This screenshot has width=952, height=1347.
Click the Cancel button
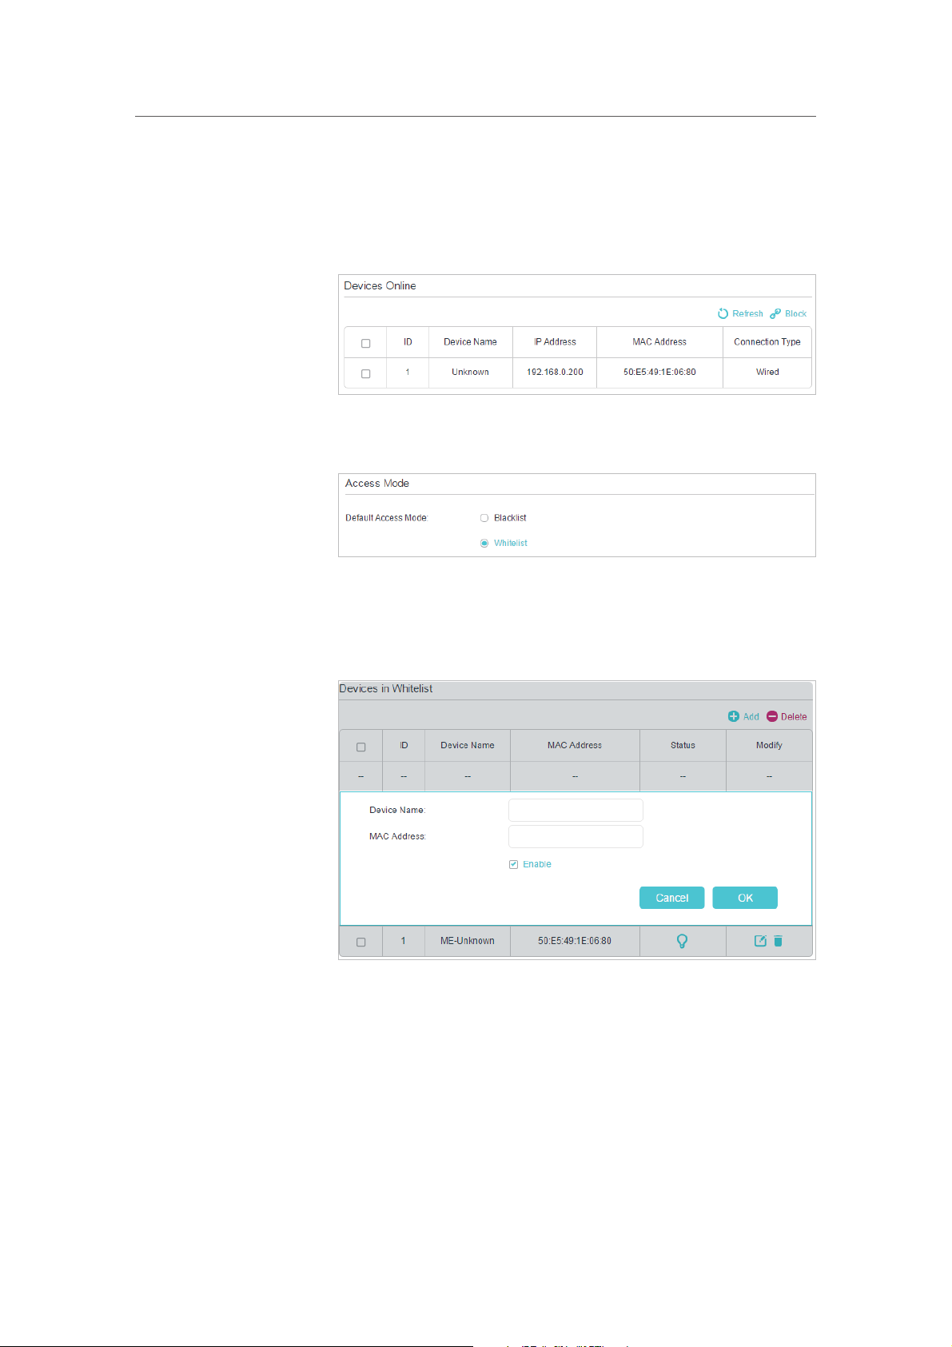click(x=671, y=898)
